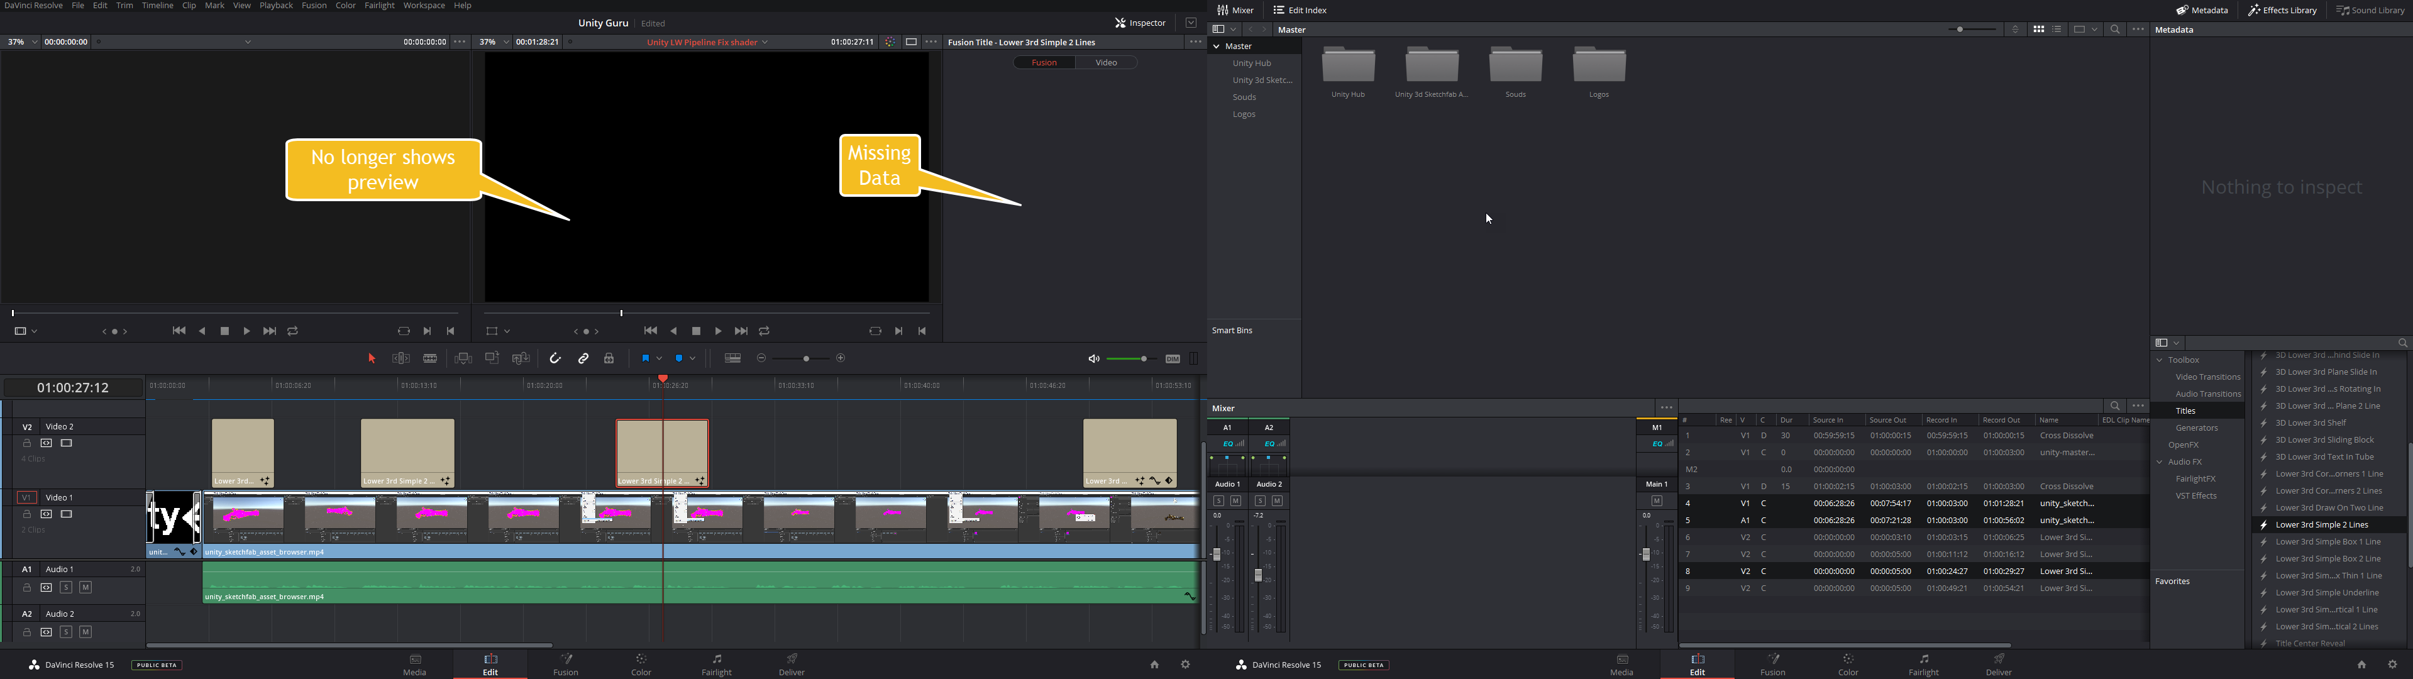This screenshot has height=679, width=2413.
Task: Collapse the Toolbox tree in Effects Library
Action: 2160,361
